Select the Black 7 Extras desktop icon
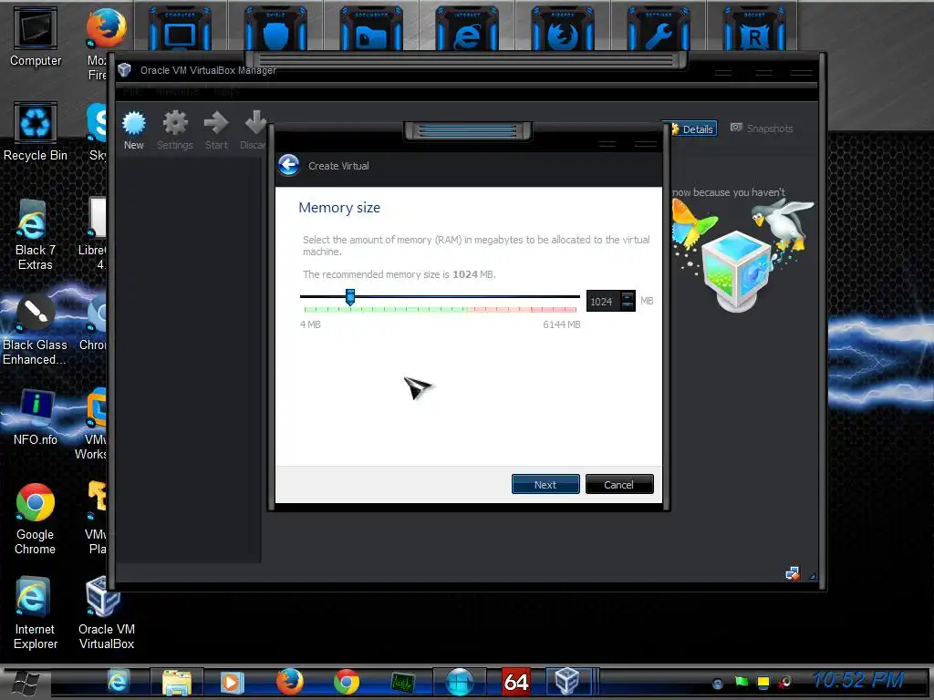 point(36,234)
